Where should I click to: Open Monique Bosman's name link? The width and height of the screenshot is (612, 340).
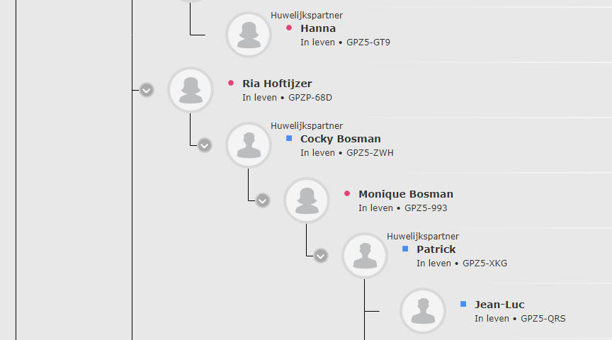[x=406, y=194]
